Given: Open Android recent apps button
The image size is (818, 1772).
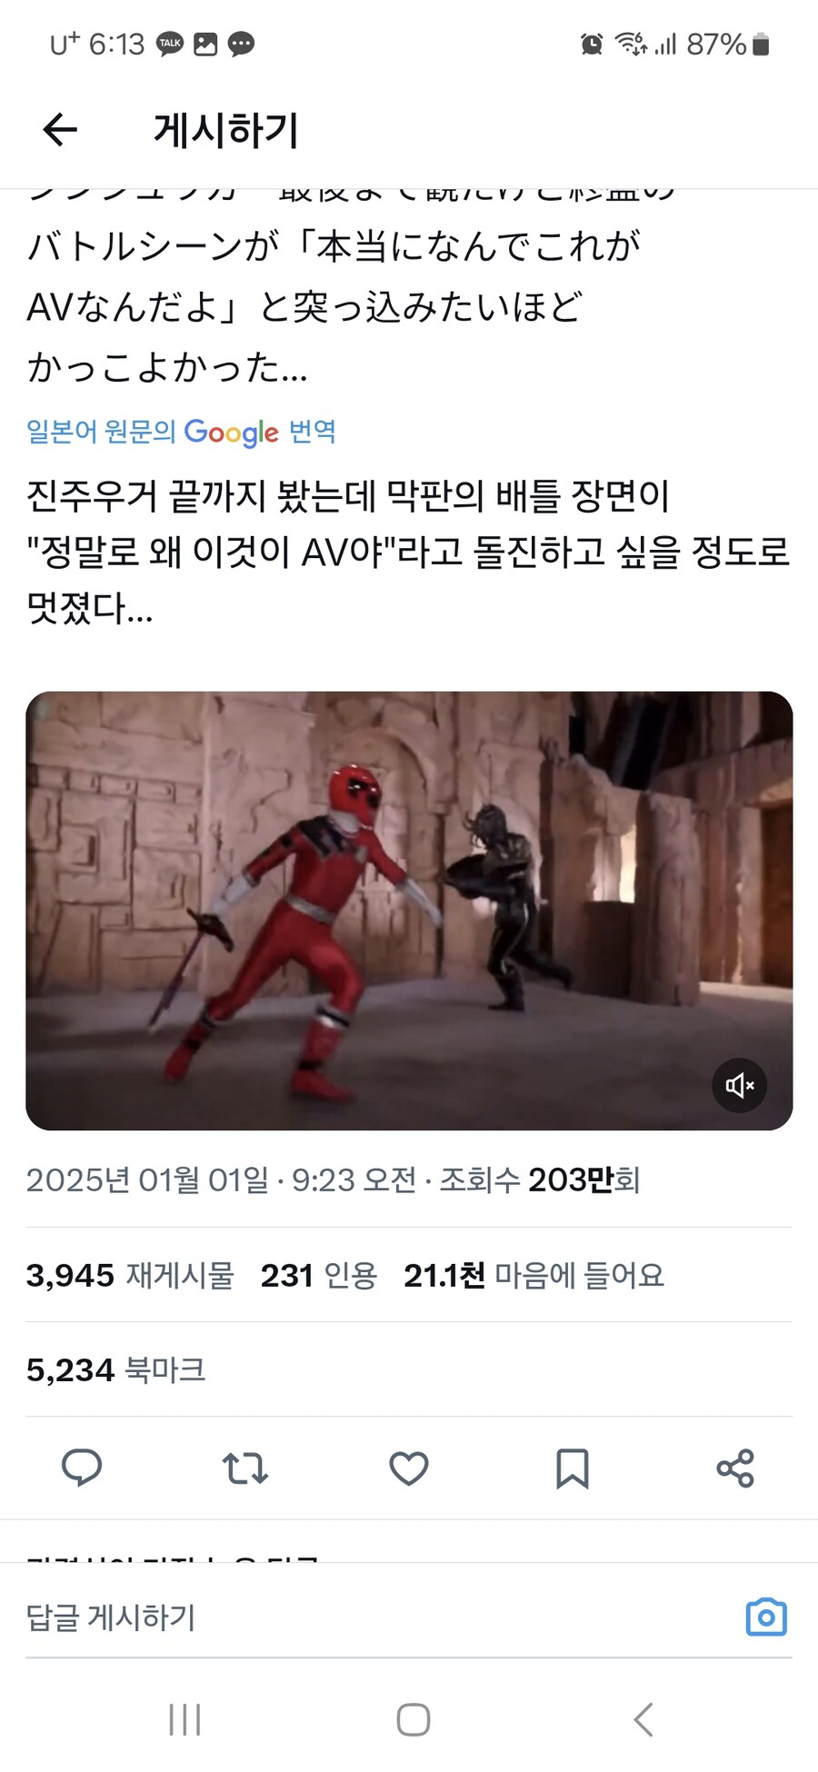Looking at the screenshot, I should [185, 1719].
